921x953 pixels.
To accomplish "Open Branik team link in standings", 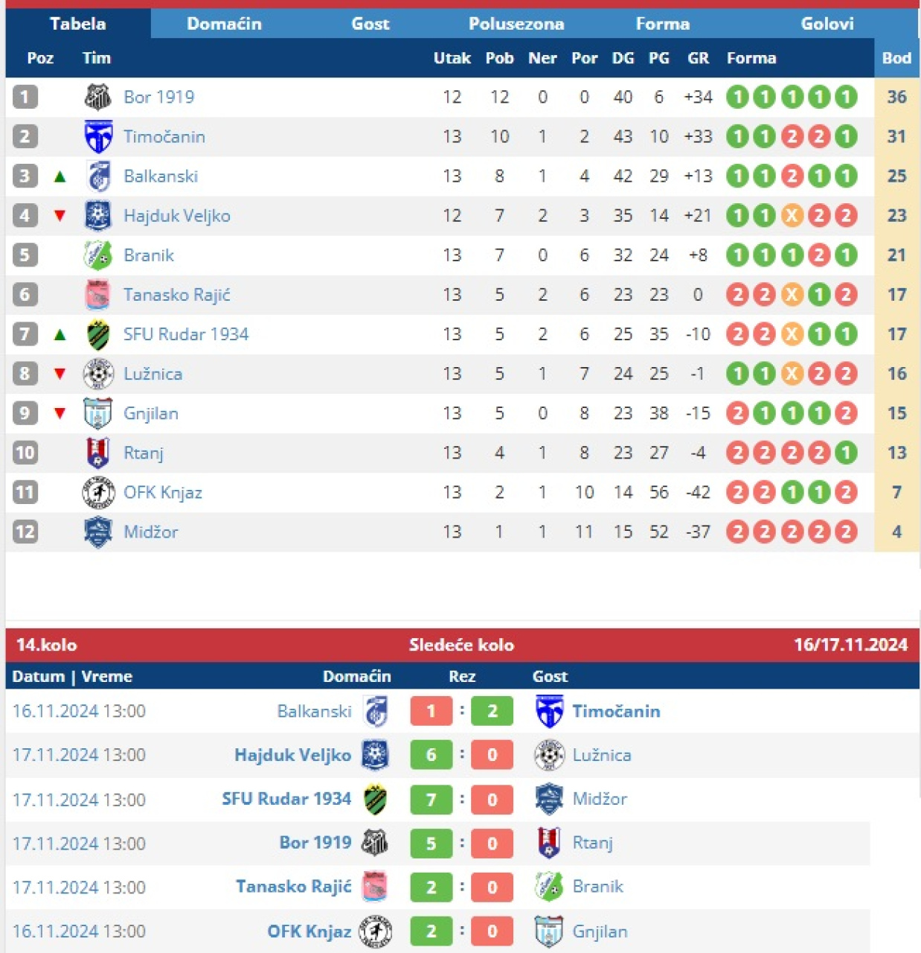I will pyautogui.click(x=149, y=255).
